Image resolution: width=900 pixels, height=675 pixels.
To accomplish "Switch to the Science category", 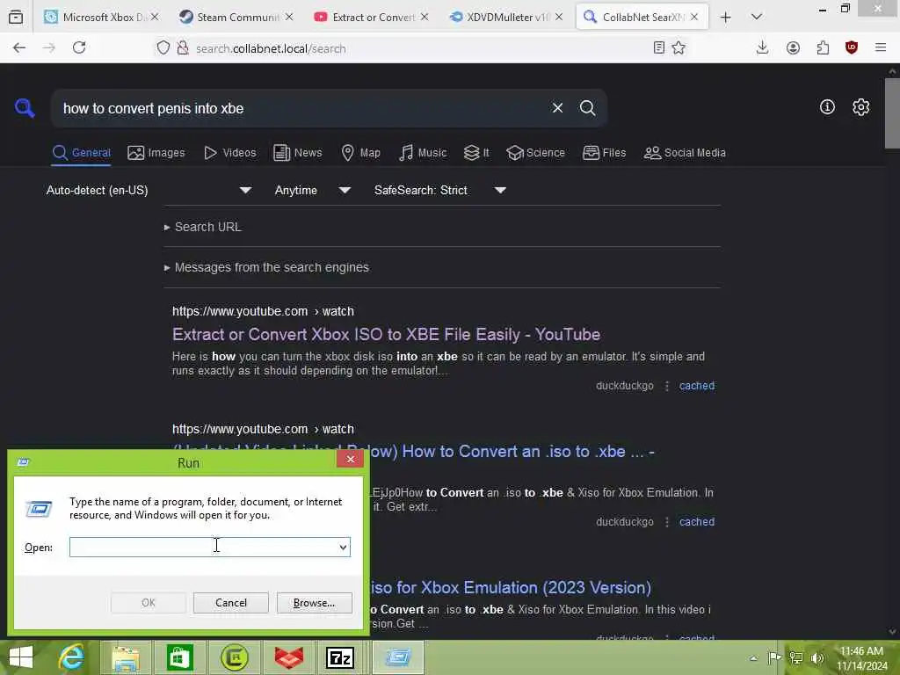I will pos(535,153).
